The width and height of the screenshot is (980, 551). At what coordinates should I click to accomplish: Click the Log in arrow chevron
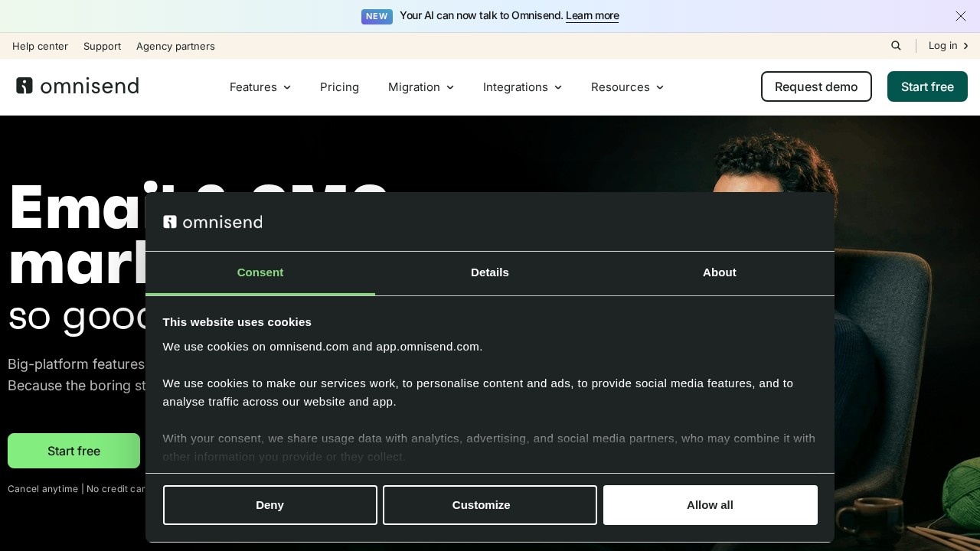click(x=966, y=46)
